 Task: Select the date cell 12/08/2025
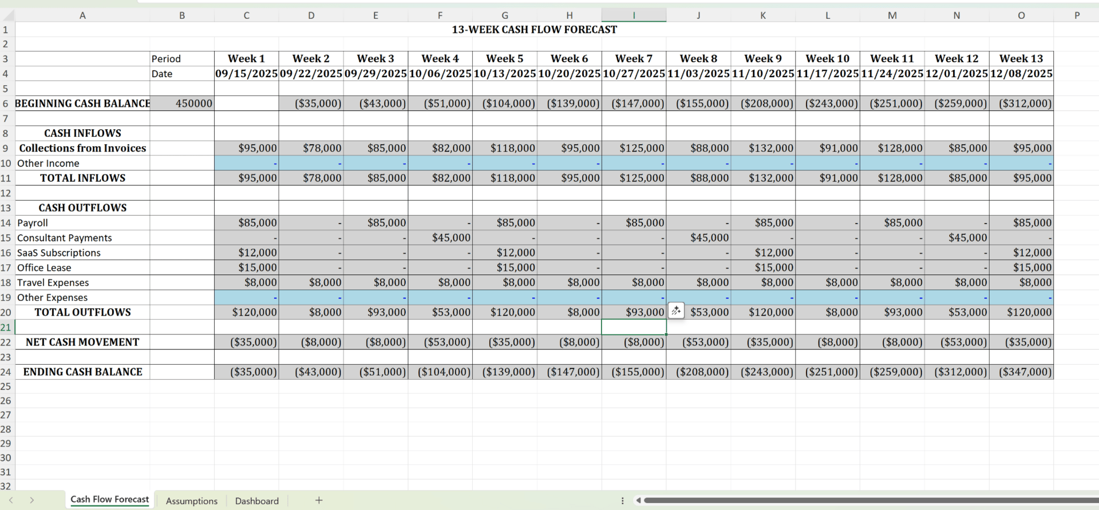[x=1022, y=74]
